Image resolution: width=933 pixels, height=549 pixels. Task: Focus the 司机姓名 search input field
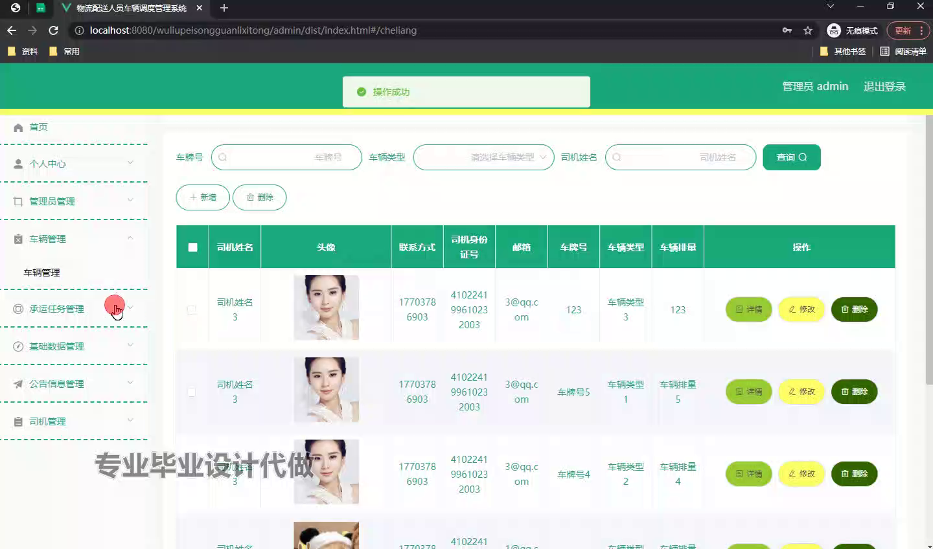click(680, 157)
